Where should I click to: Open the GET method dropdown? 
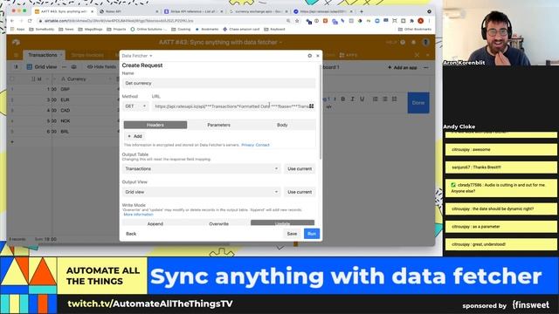tap(135, 106)
